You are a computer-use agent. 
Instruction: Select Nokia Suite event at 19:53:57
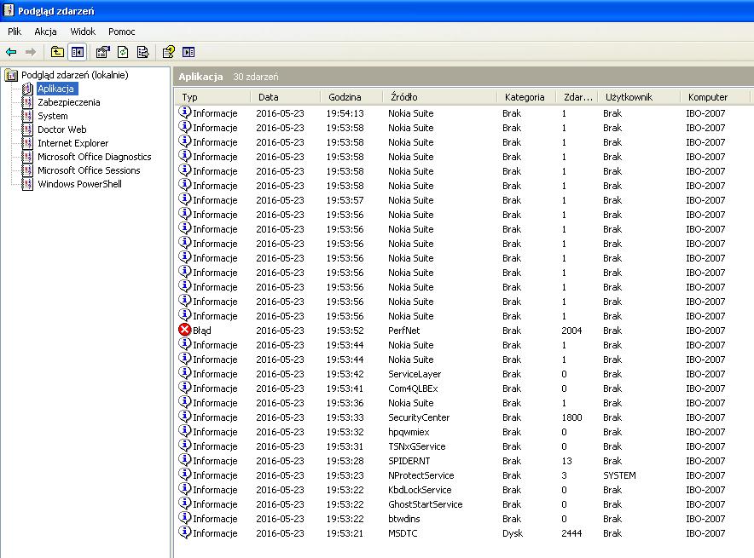[463, 199]
